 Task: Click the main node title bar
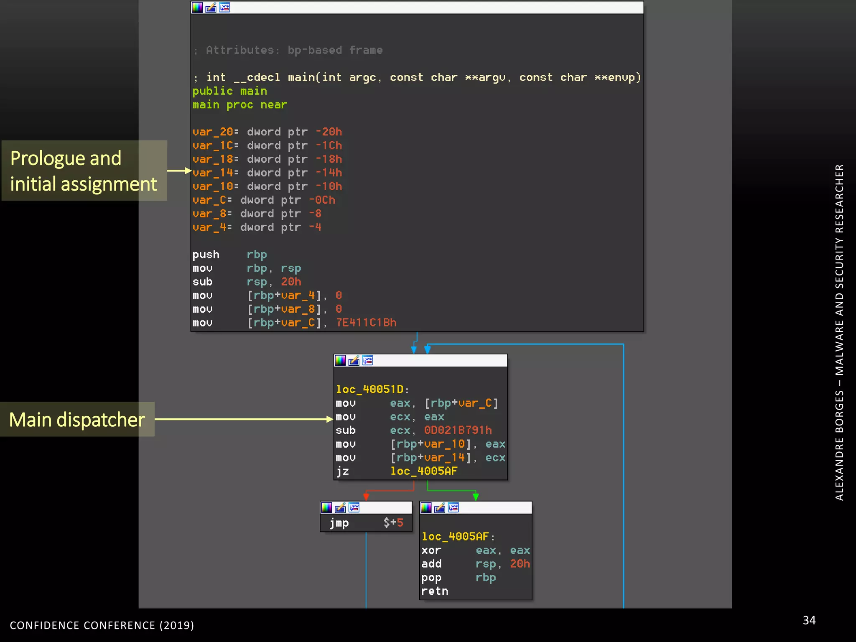(417, 8)
